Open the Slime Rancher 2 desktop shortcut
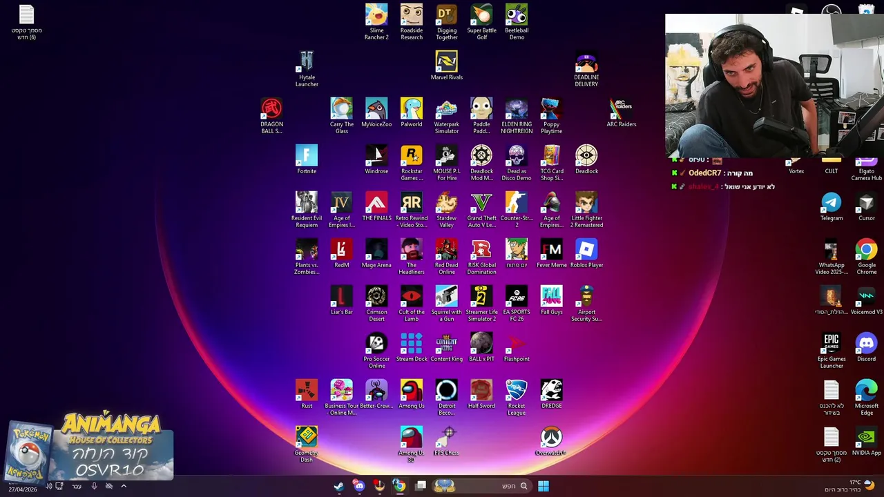884x497 pixels. click(x=376, y=22)
